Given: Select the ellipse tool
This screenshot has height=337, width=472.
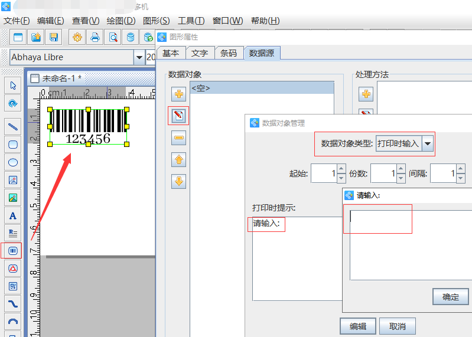Looking at the screenshot, I should [13, 162].
